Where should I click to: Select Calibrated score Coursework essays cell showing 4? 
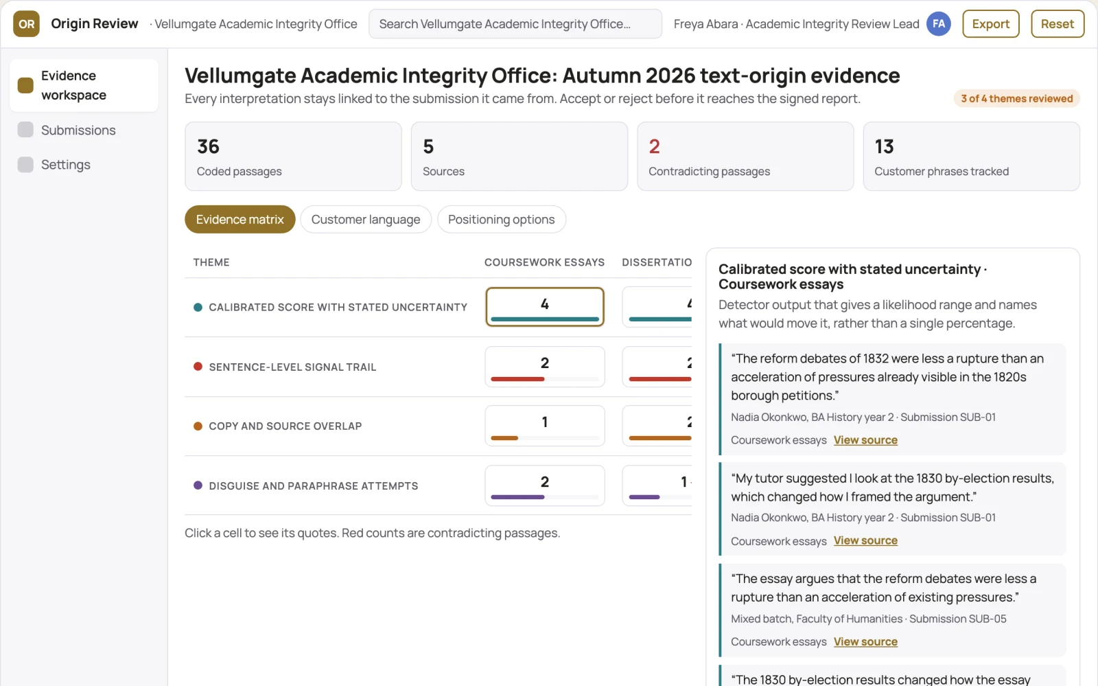coord(545,307)
